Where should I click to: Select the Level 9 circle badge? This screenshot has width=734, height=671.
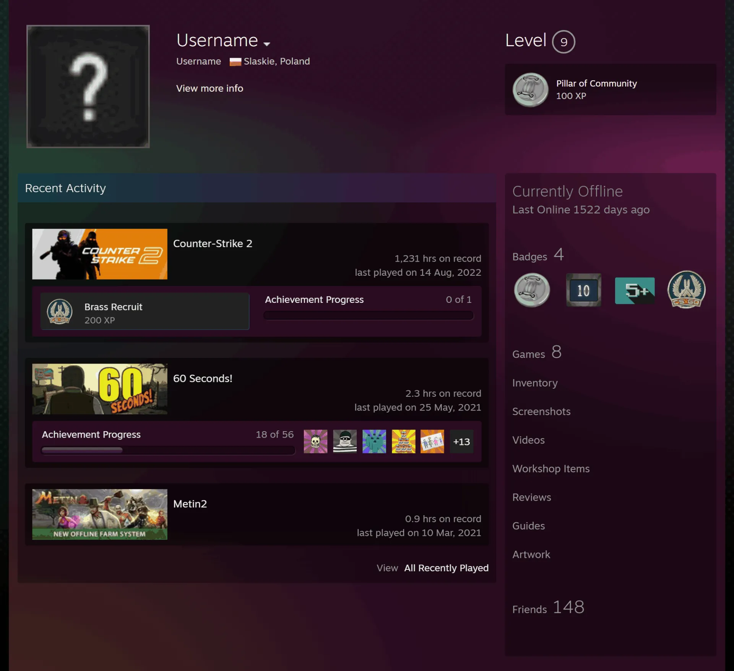point(563,42)
